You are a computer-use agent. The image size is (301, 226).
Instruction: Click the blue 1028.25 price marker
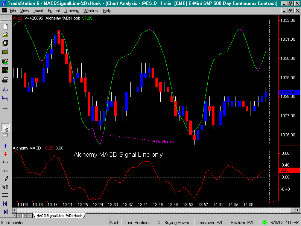[x=290, y=93]
